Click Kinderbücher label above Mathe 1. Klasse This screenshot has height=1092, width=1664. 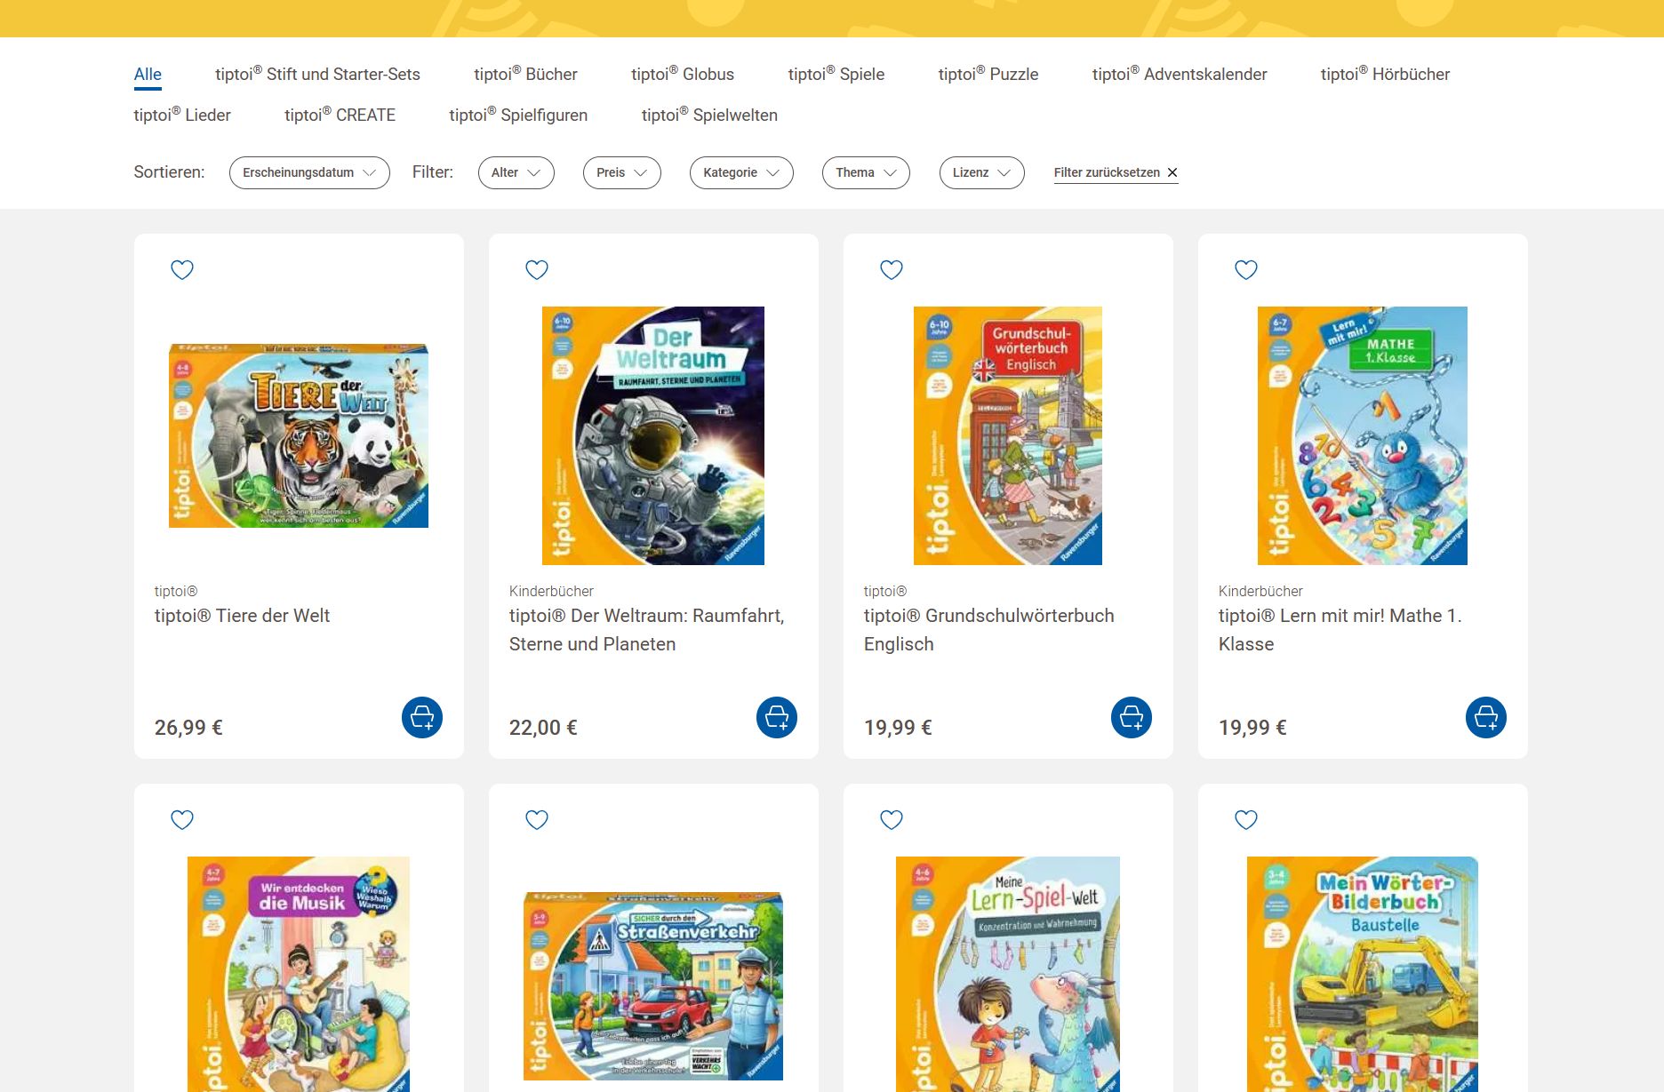1260,591
